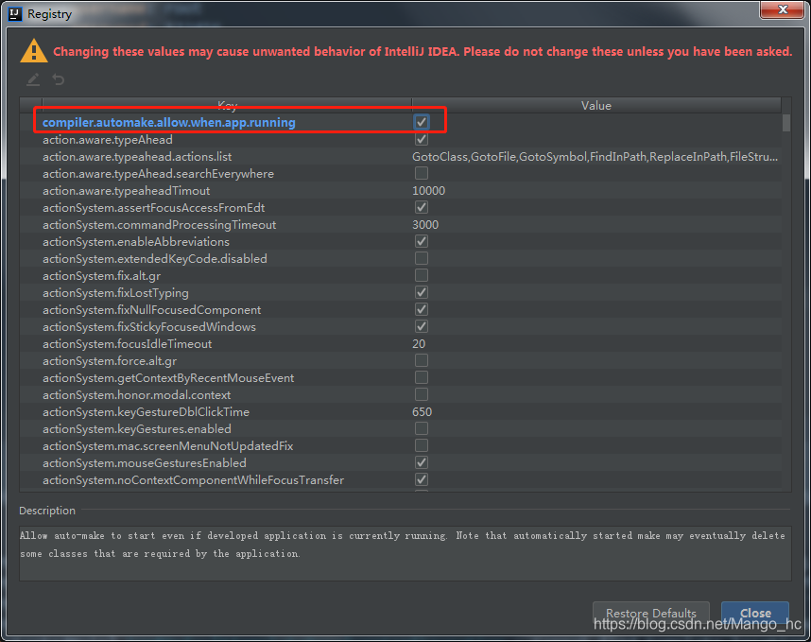Click the Value column header
Viewport: 811px width, 642px height.
596,105
